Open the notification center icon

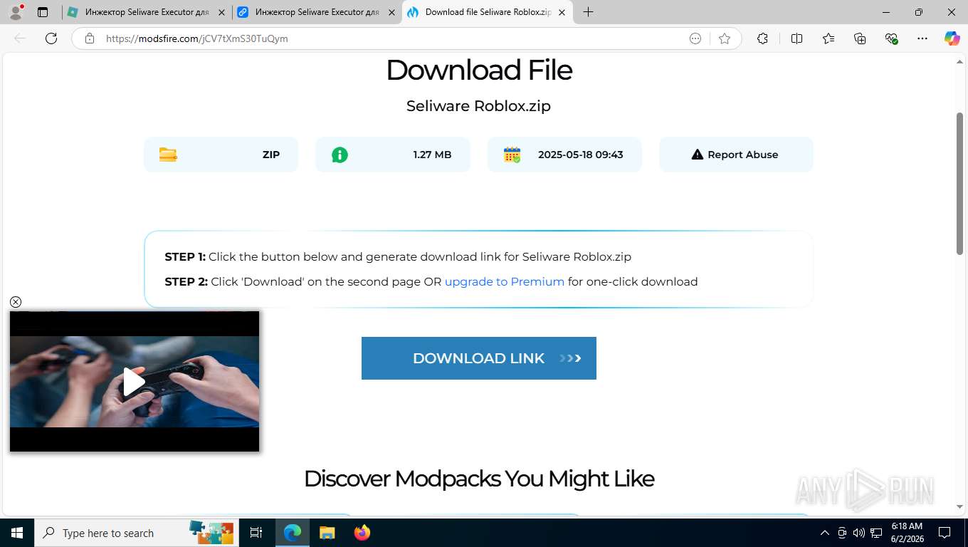pyautogui.click(x=945, y=533)
